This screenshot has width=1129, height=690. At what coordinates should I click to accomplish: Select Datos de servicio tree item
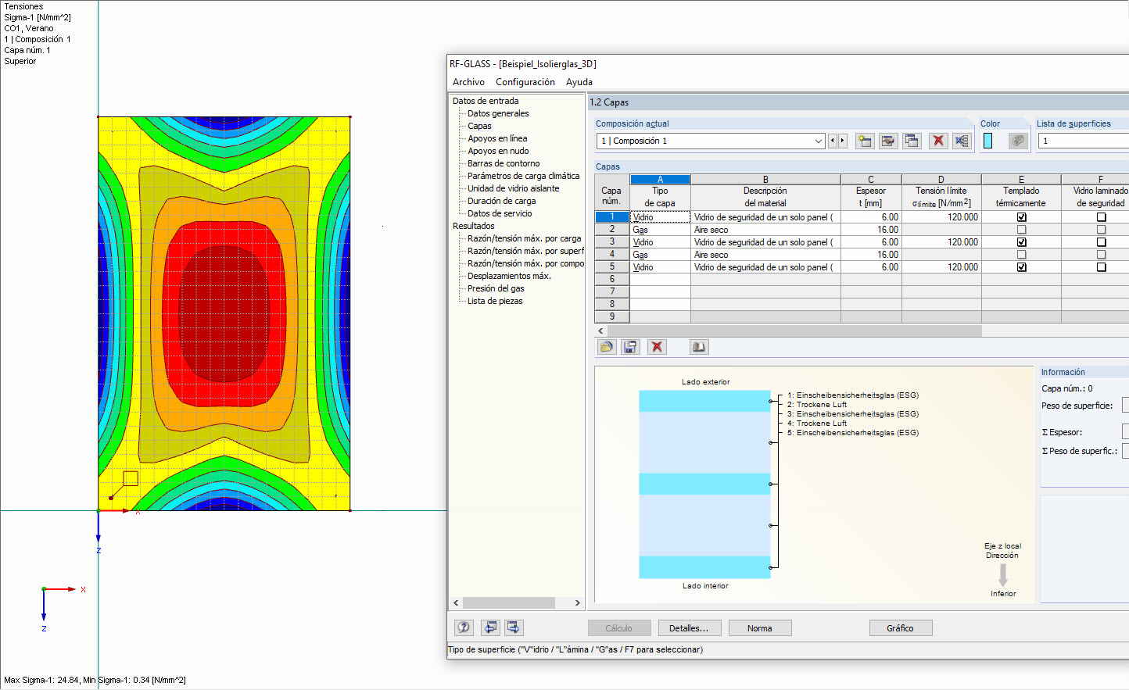point(500,213)
